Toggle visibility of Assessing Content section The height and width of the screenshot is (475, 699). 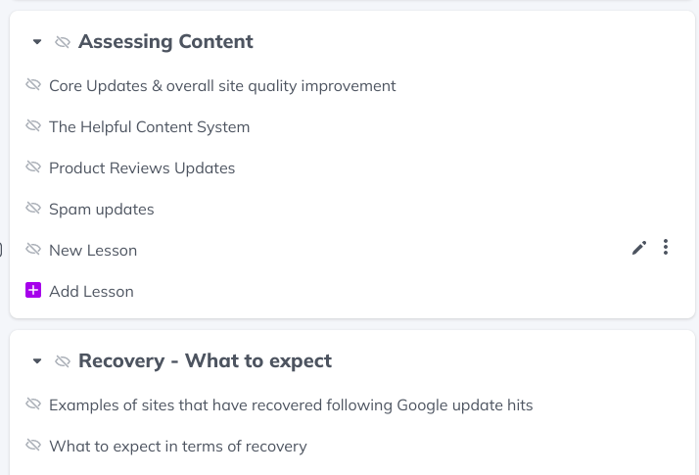point(63,42)
